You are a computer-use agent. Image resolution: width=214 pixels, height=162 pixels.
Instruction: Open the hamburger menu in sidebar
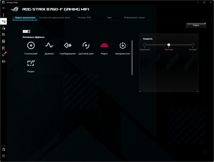(4, 8)
